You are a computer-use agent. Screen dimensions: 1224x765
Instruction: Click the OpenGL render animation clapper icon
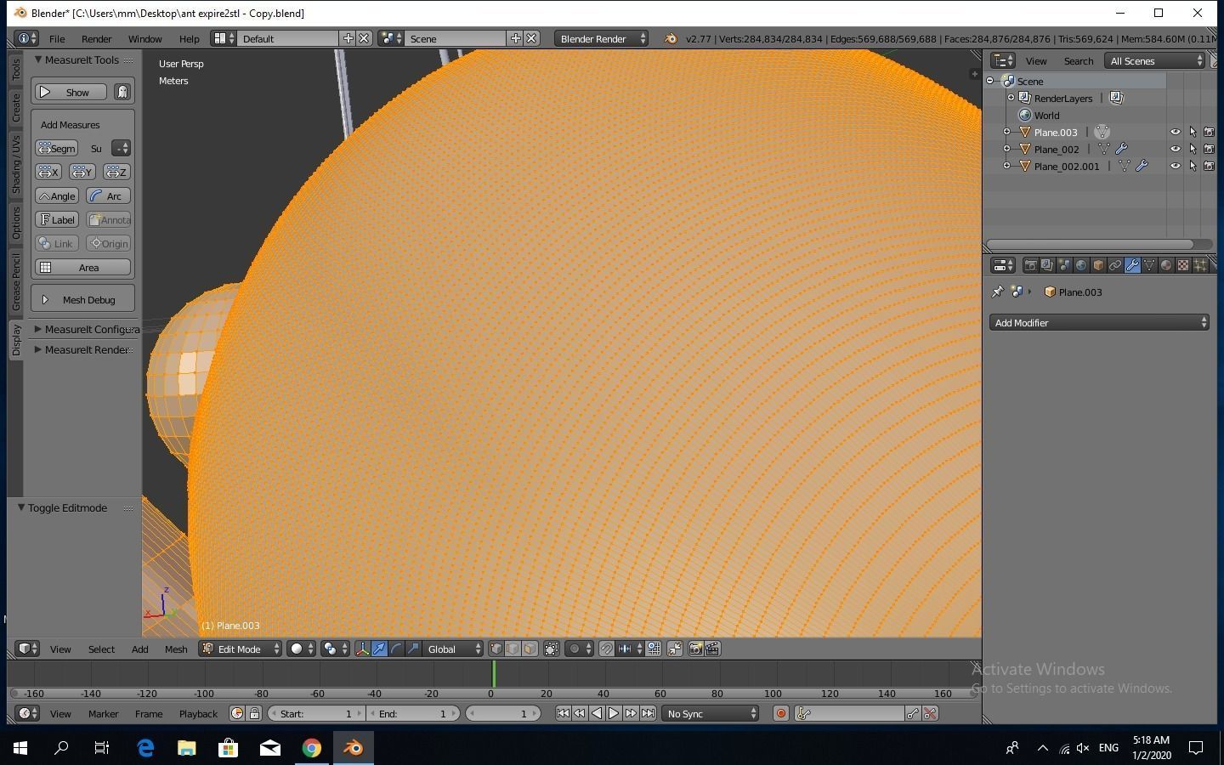(x=712, y=649)
